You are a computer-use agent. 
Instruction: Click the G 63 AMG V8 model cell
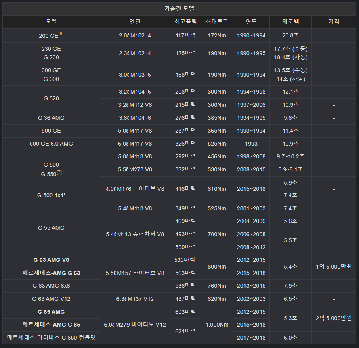click(x=51, y=260)
